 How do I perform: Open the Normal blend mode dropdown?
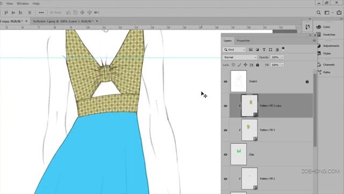pyautogui.click(x=240, y=57)
